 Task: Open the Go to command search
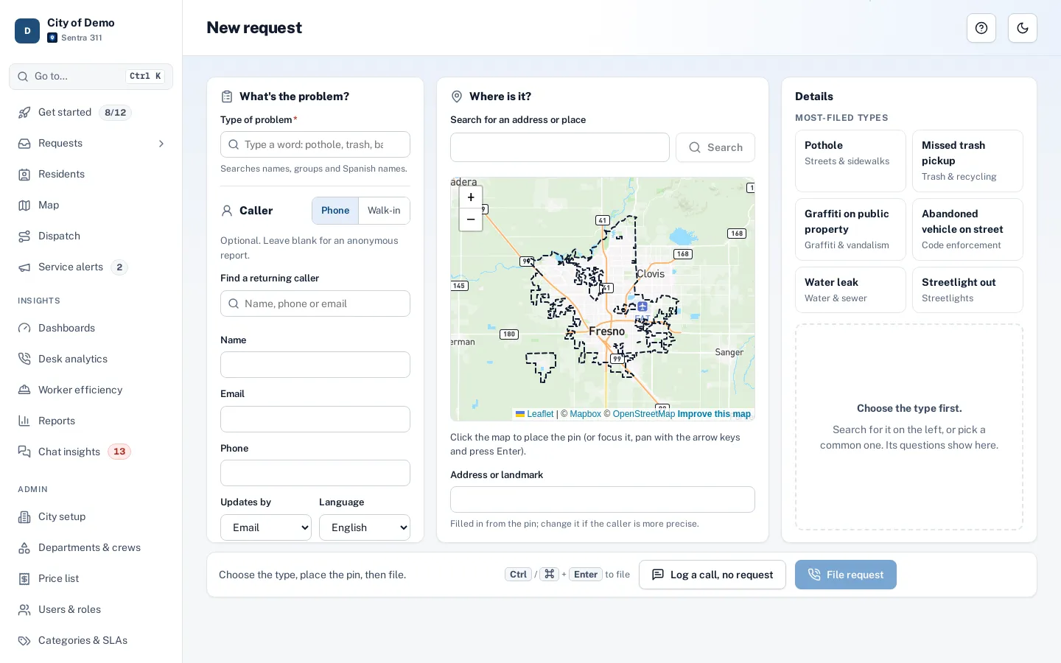[x=91, y=77]
